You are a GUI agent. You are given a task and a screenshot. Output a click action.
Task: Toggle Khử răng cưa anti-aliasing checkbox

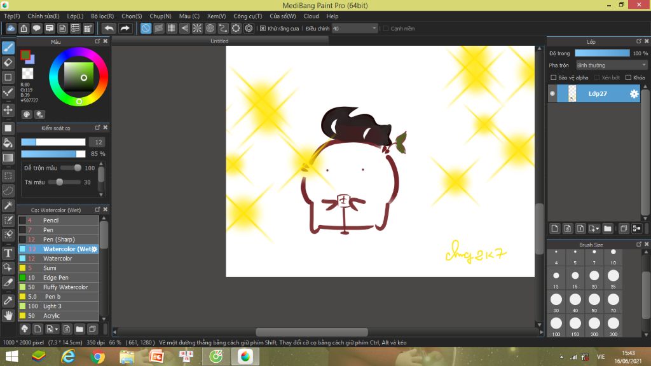click(263, 28)
